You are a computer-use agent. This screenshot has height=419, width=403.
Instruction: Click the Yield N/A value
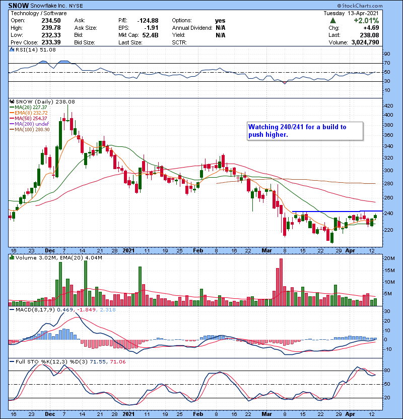221,35
